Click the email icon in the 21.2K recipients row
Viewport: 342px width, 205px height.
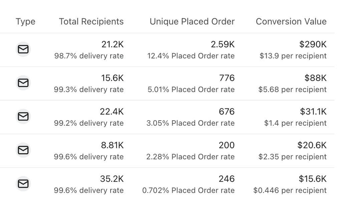pos(23,49)
